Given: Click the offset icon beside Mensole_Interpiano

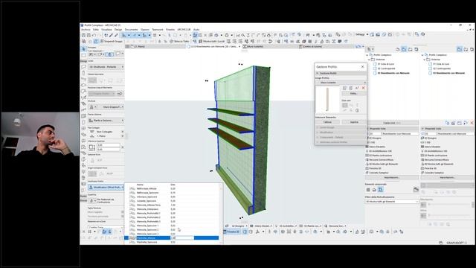Looking at the screenshot, I should pos(132,209).
